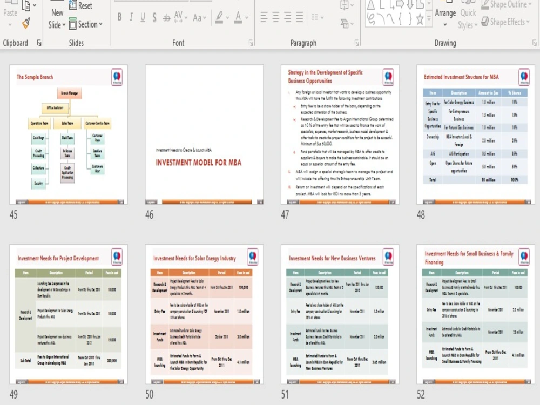Select the elbow arrow connector shape
Image resolution: width=540 pixels, height=405 pixels.
(391, 5)
